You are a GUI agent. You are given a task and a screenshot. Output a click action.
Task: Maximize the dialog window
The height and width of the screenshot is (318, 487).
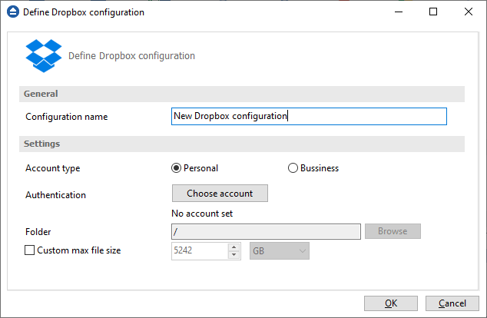[x=433, y=12]
